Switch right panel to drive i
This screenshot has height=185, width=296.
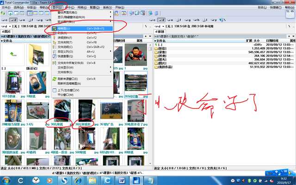[205, 20]
